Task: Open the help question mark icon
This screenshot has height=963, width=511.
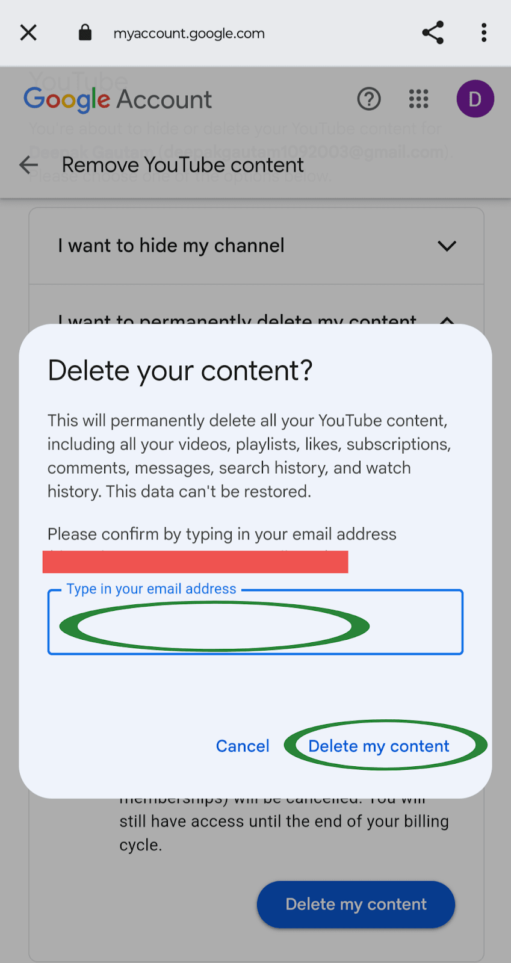Action: pos(369,99)
